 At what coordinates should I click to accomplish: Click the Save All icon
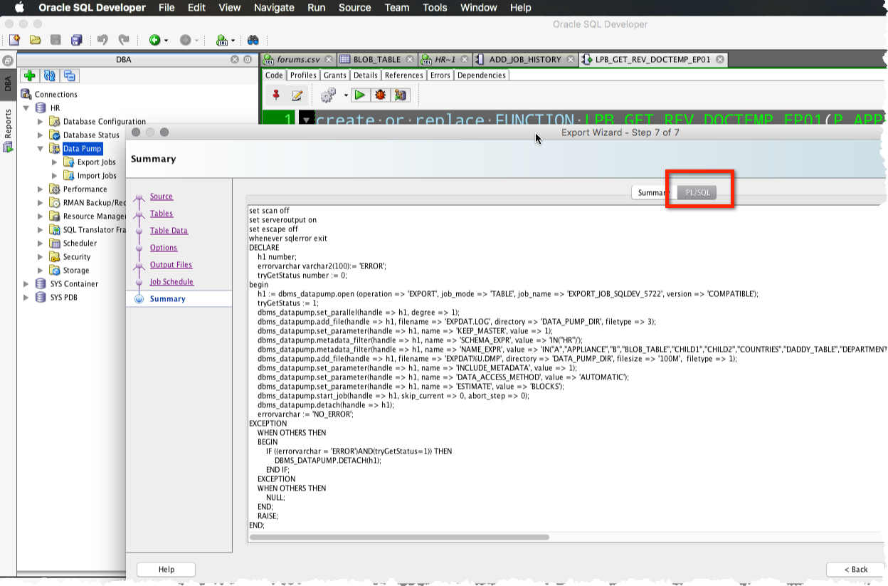coord(76,41)
